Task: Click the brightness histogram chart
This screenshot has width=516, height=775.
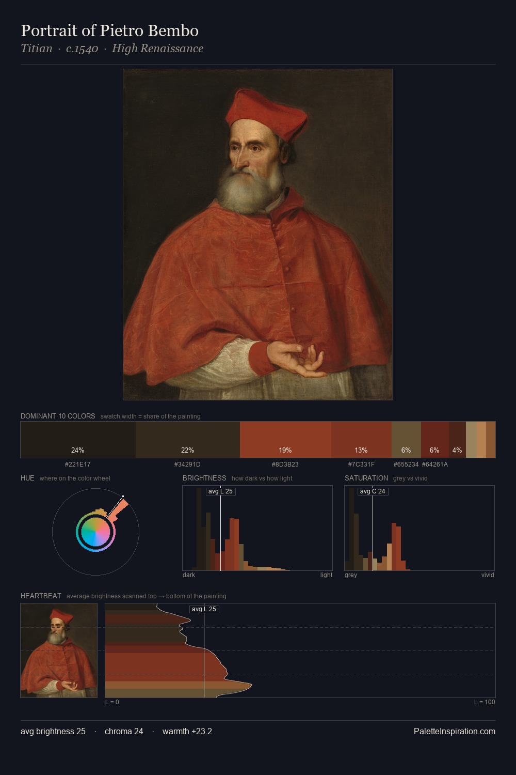Action: click(x=257, y=528)
